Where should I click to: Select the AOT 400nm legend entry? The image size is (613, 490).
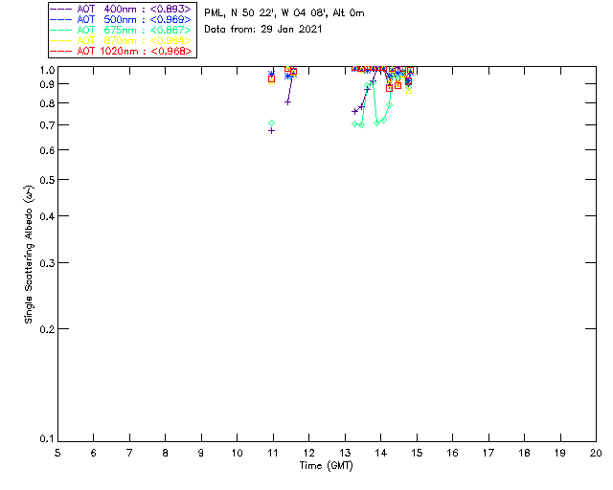pyautogui.click(x=121, y=9)
